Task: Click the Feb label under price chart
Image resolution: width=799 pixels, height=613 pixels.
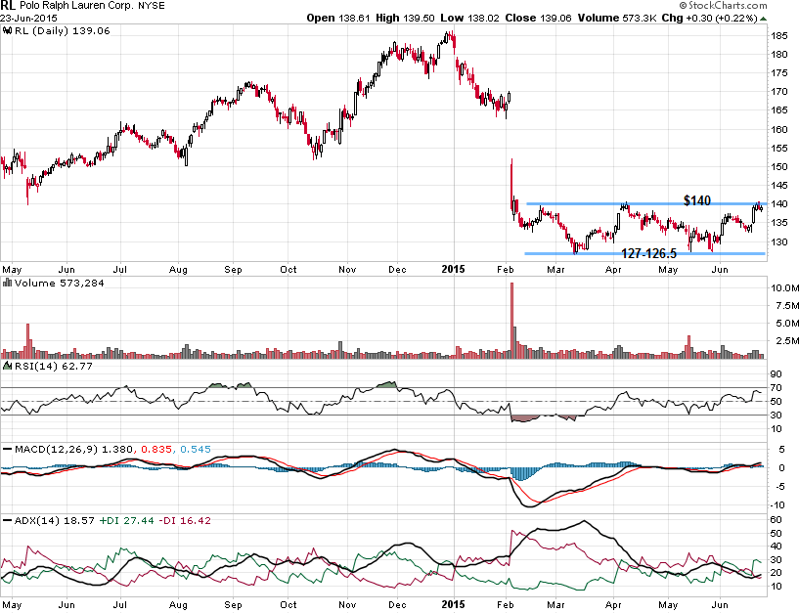Action: point(505,269)
